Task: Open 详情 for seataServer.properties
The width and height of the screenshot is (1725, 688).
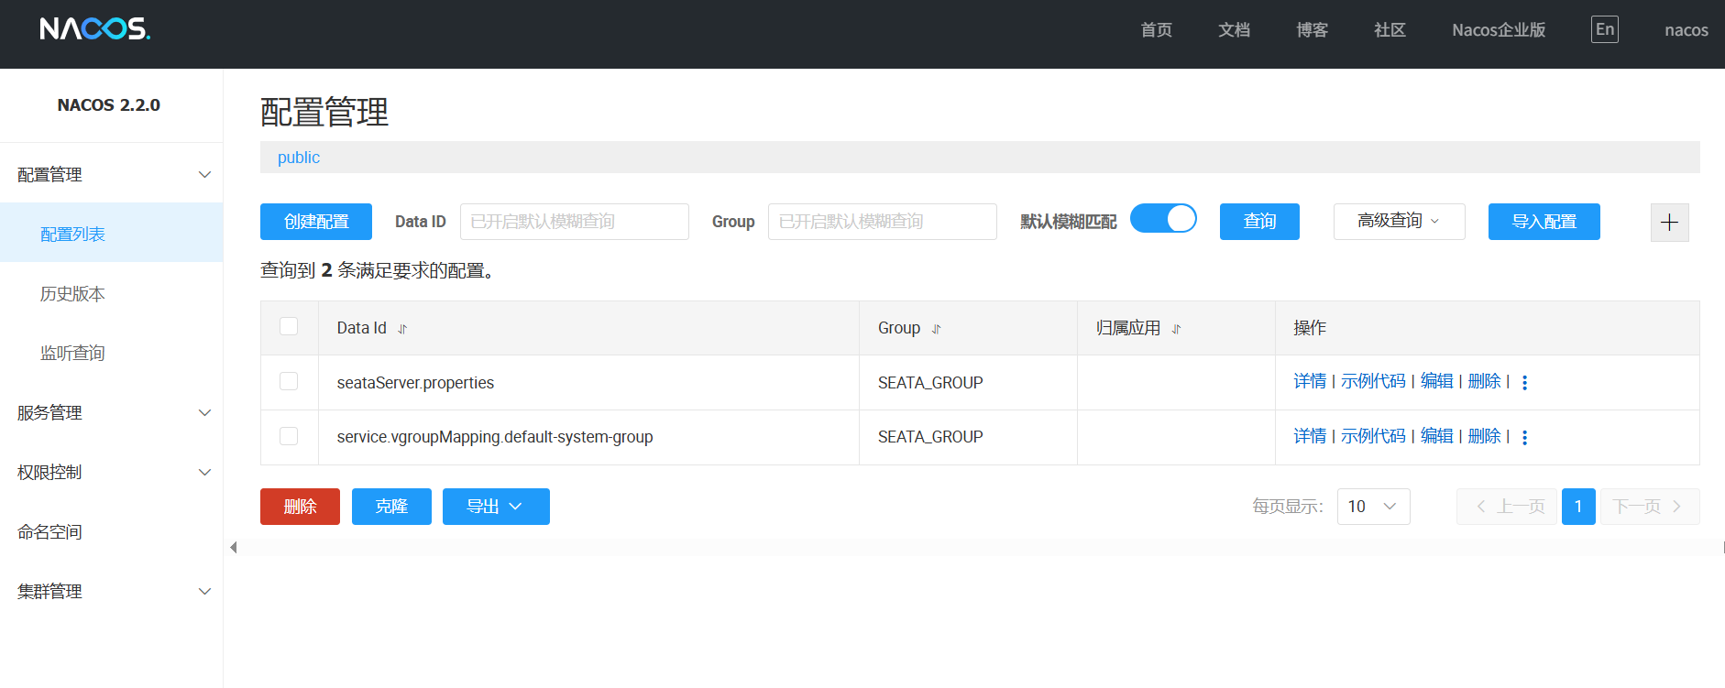Action: pos(1310,381)
